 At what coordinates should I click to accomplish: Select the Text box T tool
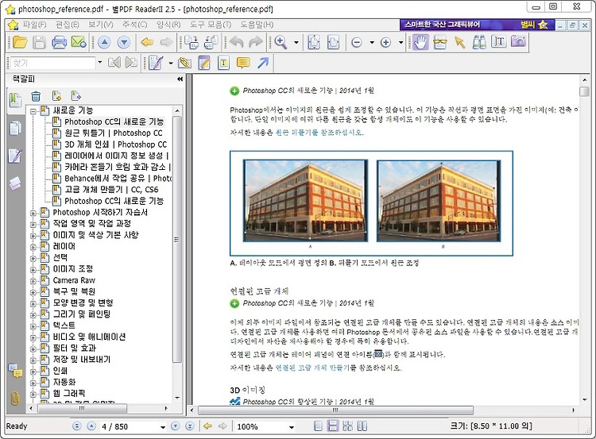(x=223, y=63)
